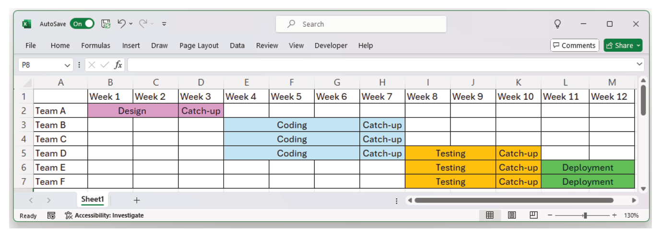The height and width of the screenshot is (236, 661).
Task: Open Accessibility: Investigate status
Action: (x=104, y=215)
